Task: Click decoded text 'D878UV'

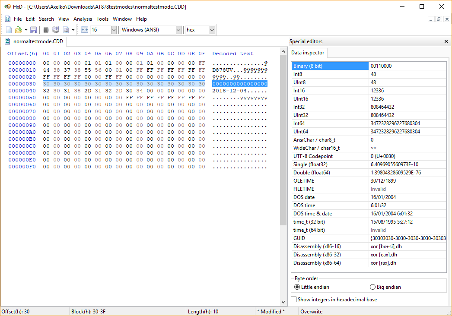Action: [223, 70]
